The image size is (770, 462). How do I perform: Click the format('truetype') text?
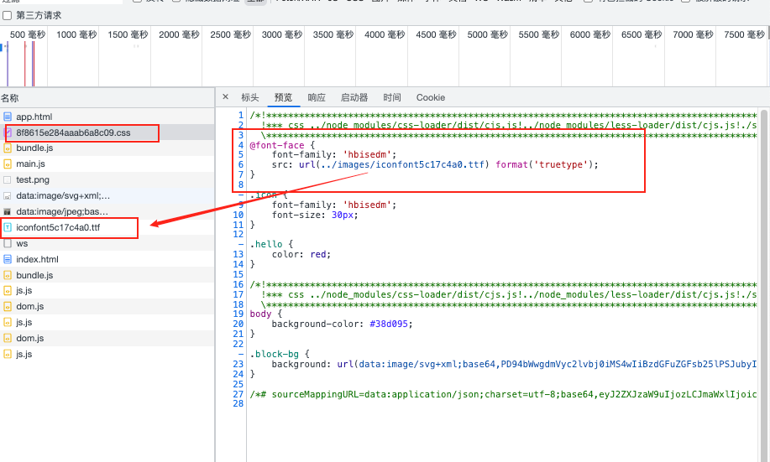(x=545, y=165)
